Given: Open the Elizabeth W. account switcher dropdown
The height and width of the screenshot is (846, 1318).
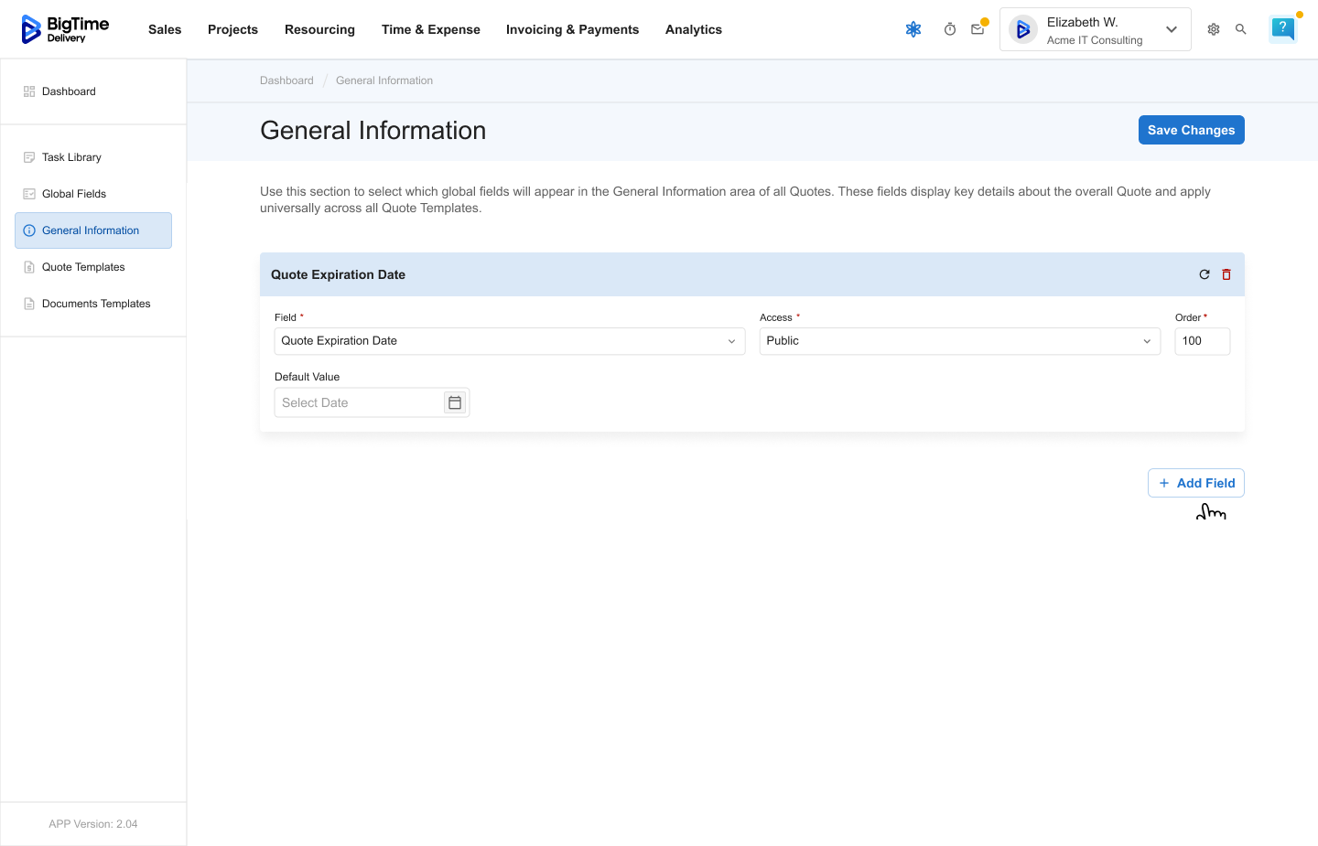Looking at the screenshot, I should tap(1096, 29).
